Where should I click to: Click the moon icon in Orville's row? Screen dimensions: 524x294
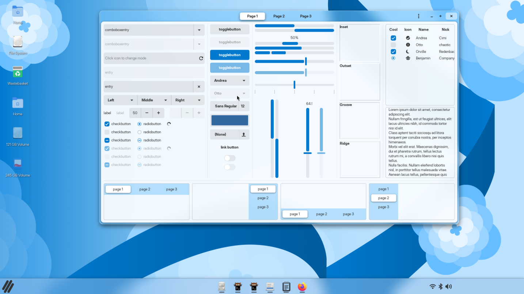(x=408, y=51)
